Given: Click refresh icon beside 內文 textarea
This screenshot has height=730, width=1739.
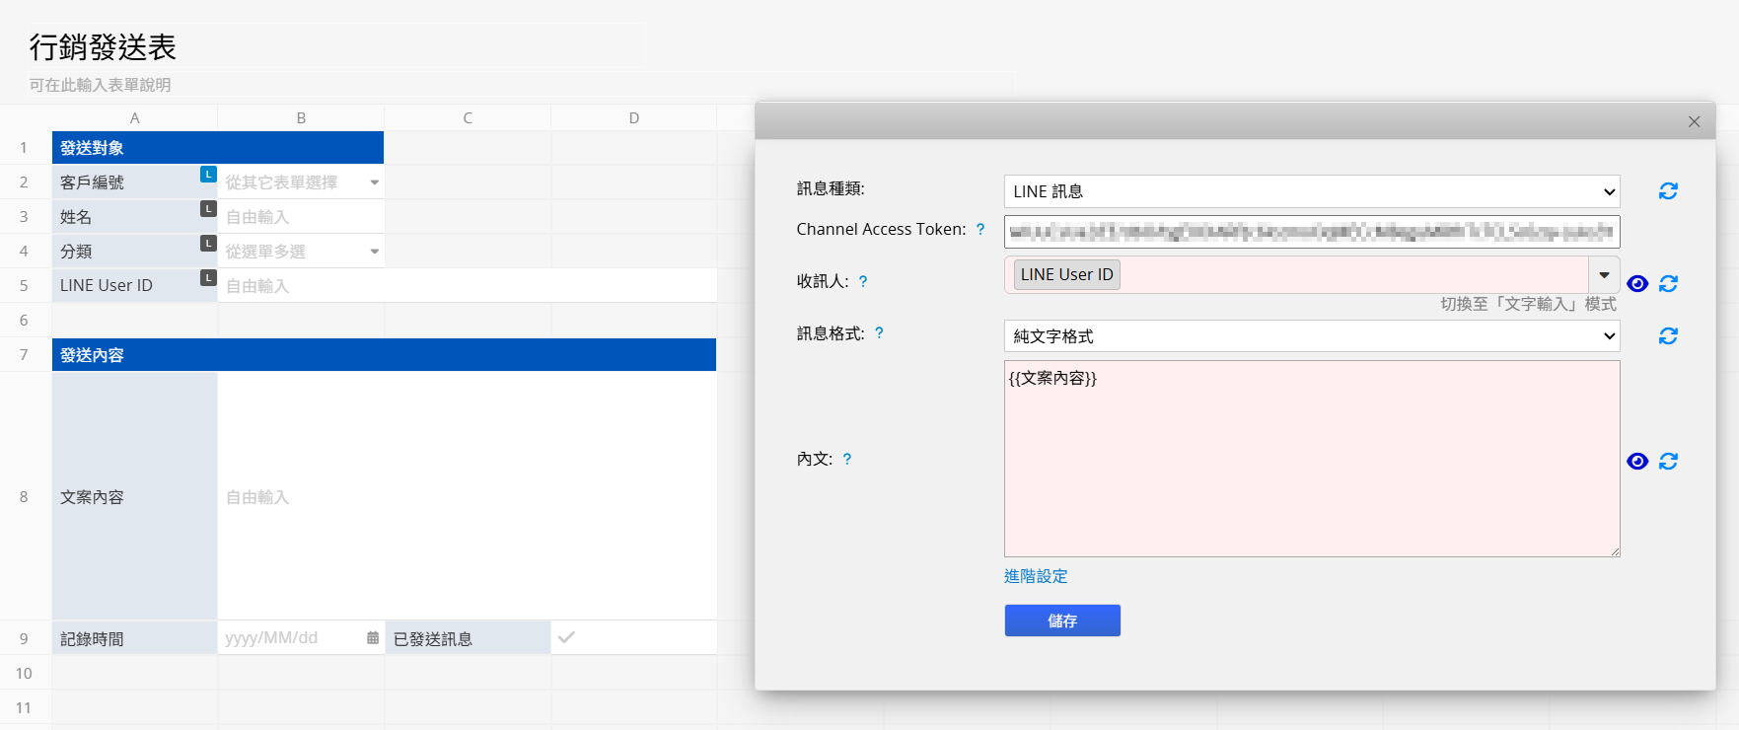Looking at the screenshot, I should pos(1668,462).
